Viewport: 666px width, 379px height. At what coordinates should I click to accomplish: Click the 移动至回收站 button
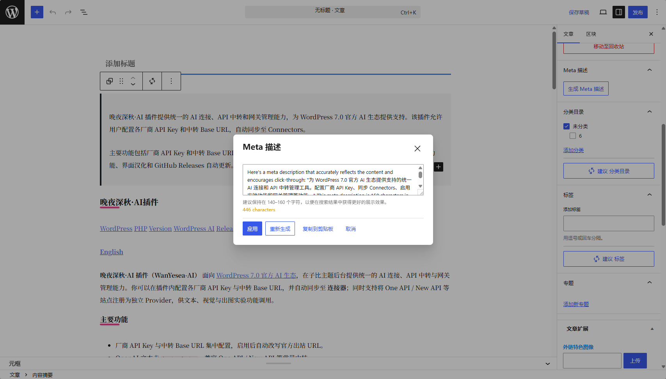click(x=609, y=47)
